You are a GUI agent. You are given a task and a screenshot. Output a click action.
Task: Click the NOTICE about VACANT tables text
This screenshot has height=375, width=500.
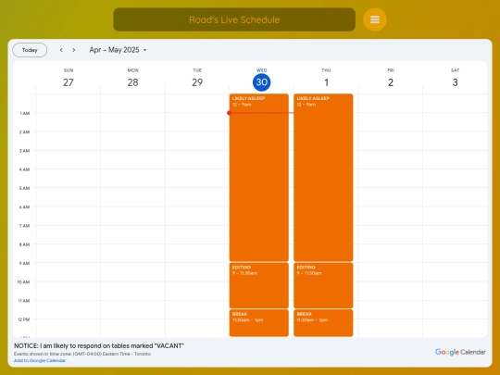click(x=99, y=346)
